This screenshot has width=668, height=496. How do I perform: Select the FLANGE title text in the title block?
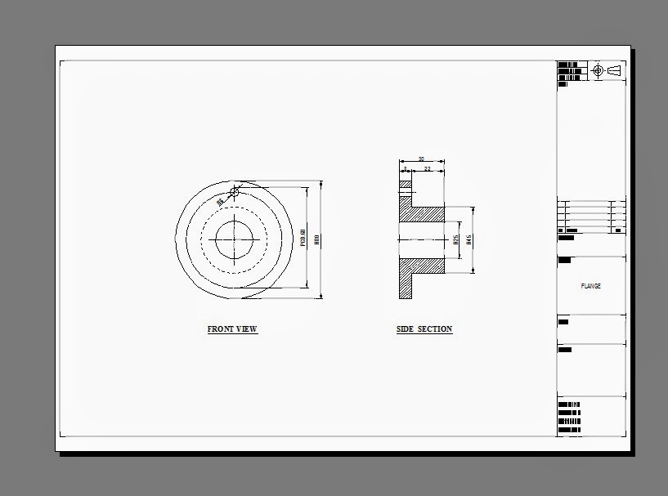point(591,286)
